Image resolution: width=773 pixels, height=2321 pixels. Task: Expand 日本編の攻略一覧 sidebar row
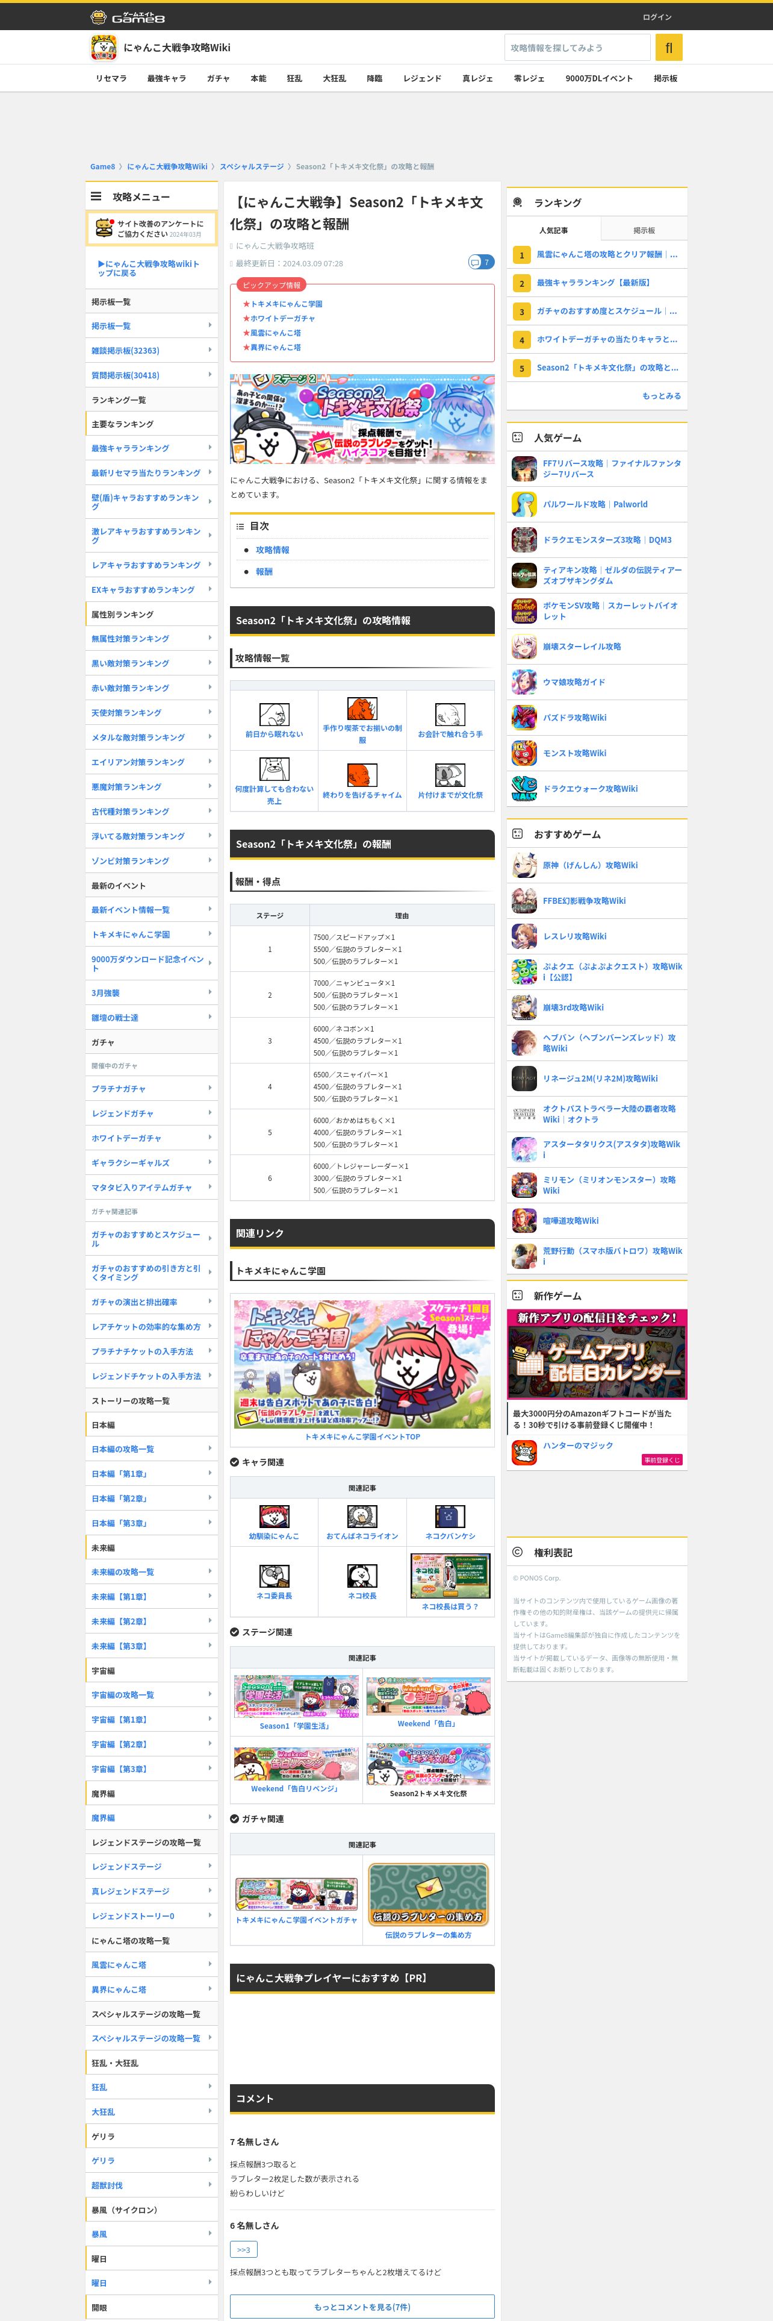pos(151,1449)
